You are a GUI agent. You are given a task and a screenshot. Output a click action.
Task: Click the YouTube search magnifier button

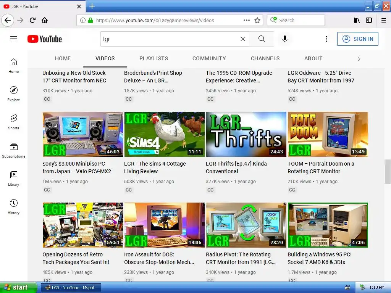click(262, 39)
